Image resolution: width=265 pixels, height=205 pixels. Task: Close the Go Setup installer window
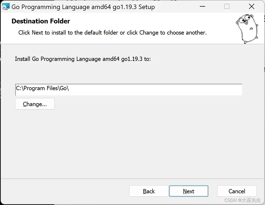pos(251,7)
